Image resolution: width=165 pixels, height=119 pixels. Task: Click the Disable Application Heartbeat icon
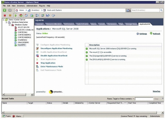[x=37, y=56]
